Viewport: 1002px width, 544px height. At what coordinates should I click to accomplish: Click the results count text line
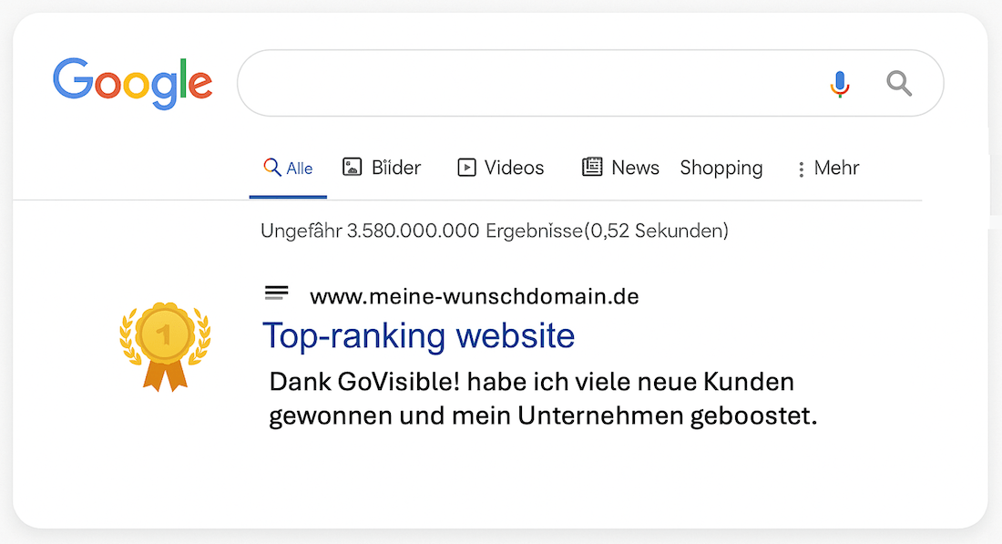pos(495,231)
